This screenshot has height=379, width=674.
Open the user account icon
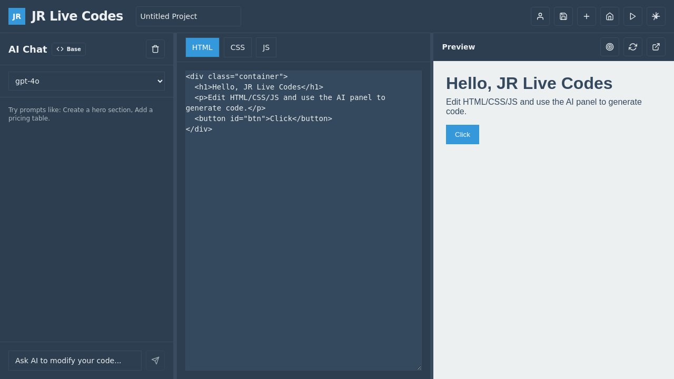click(x=540, y=16)
